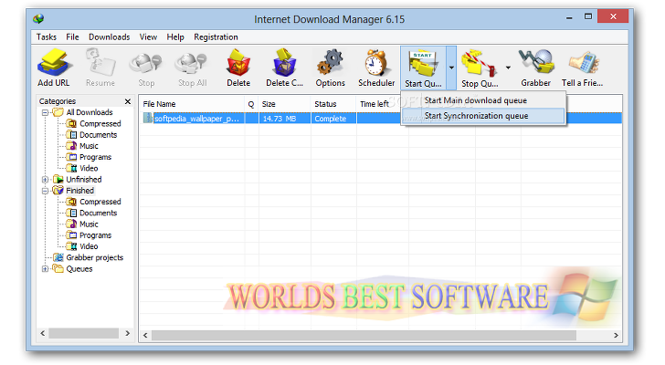Sort by Status column header
Viewport: 665px width, 365px height.
click(333, 104)
